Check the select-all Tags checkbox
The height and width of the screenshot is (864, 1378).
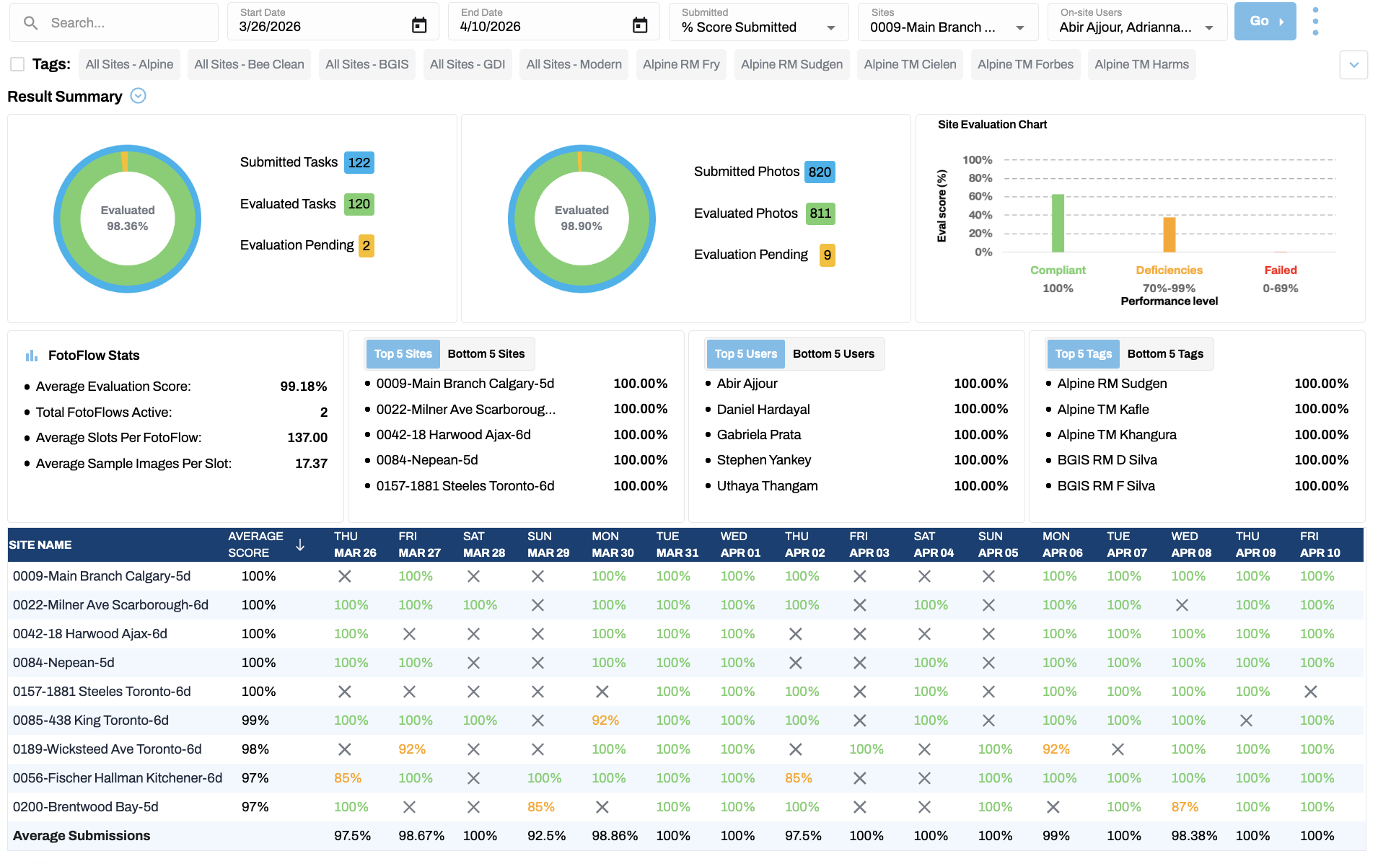pyautogui.click(x=17, y=63)
